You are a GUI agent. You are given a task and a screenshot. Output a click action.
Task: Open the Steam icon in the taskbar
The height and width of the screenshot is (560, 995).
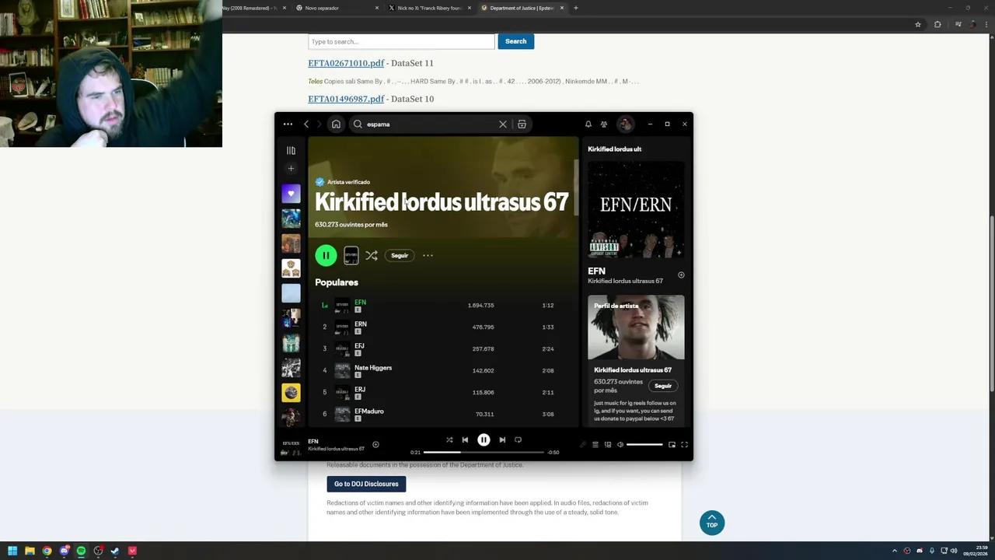click(x=115, y=551)
